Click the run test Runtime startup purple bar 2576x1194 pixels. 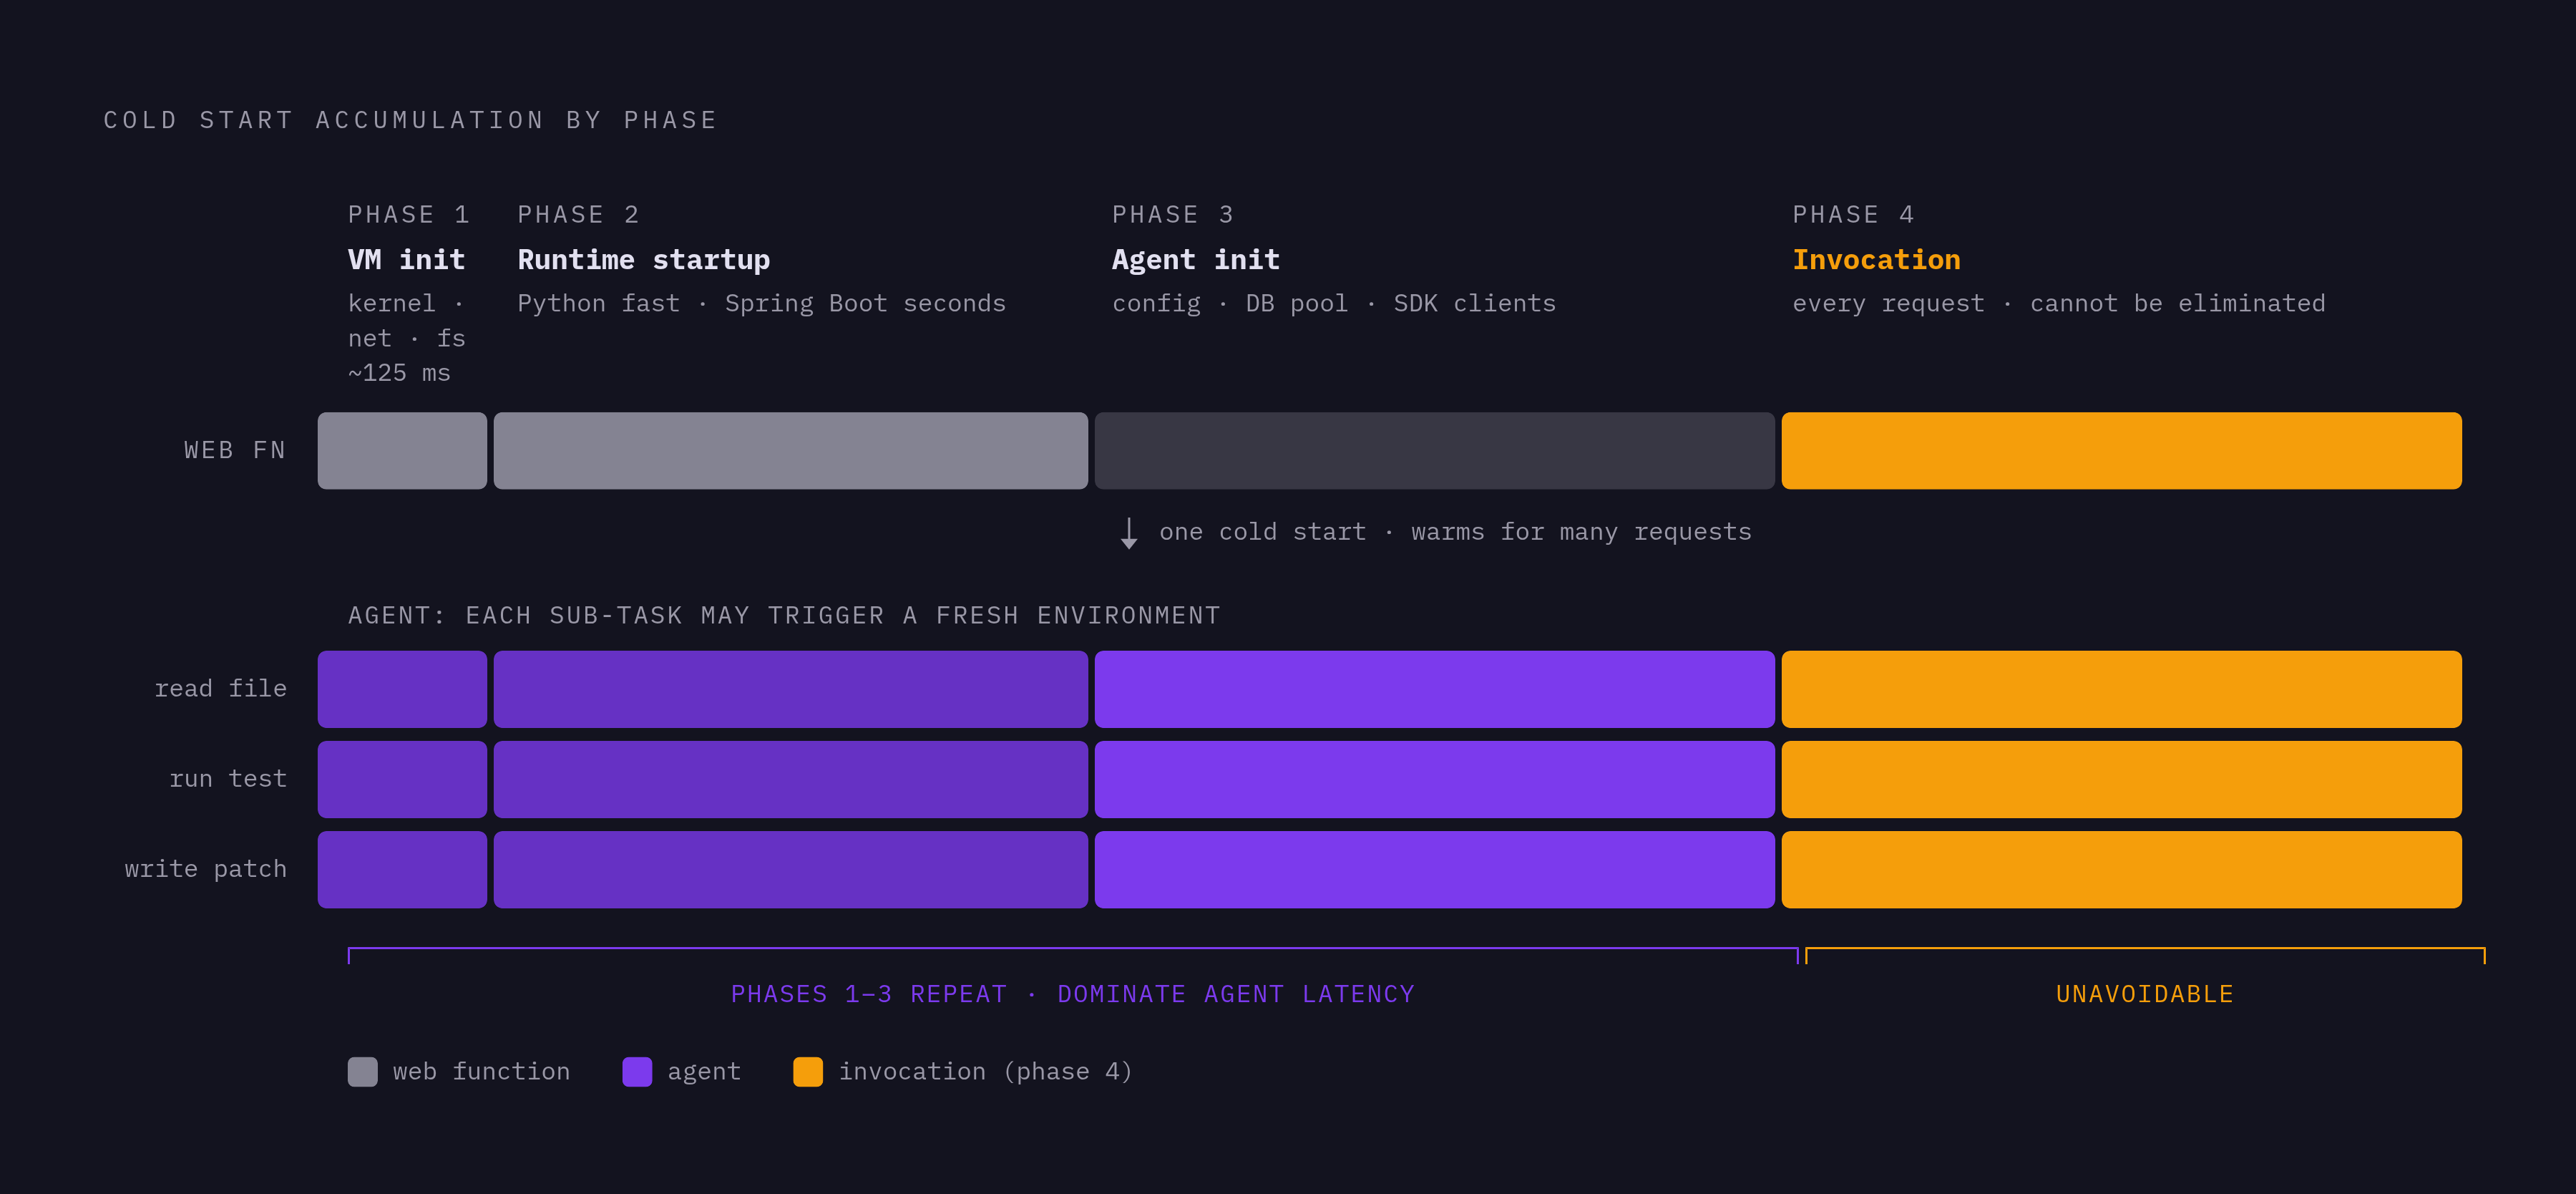tap(791, 779)
